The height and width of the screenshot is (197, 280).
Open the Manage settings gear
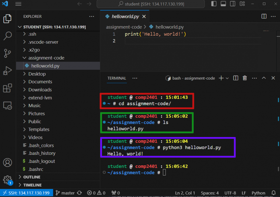point(7,180)
